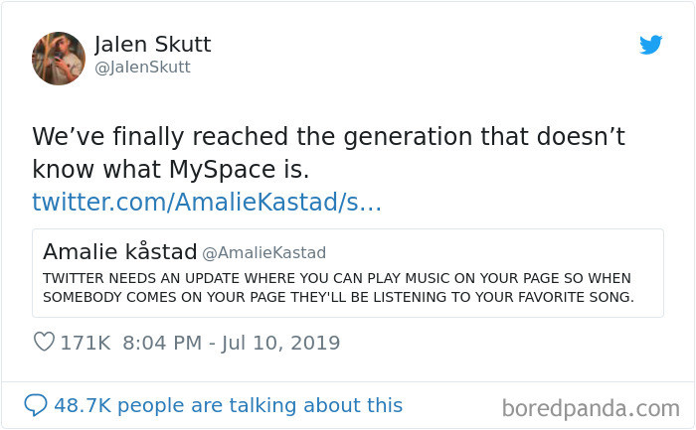Screen dimensions: 696x430
Task: Click the boredpanda.com watermark
Action: point(591,407)
